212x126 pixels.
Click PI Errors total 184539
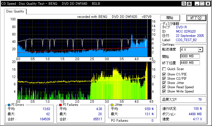[45, 119]
